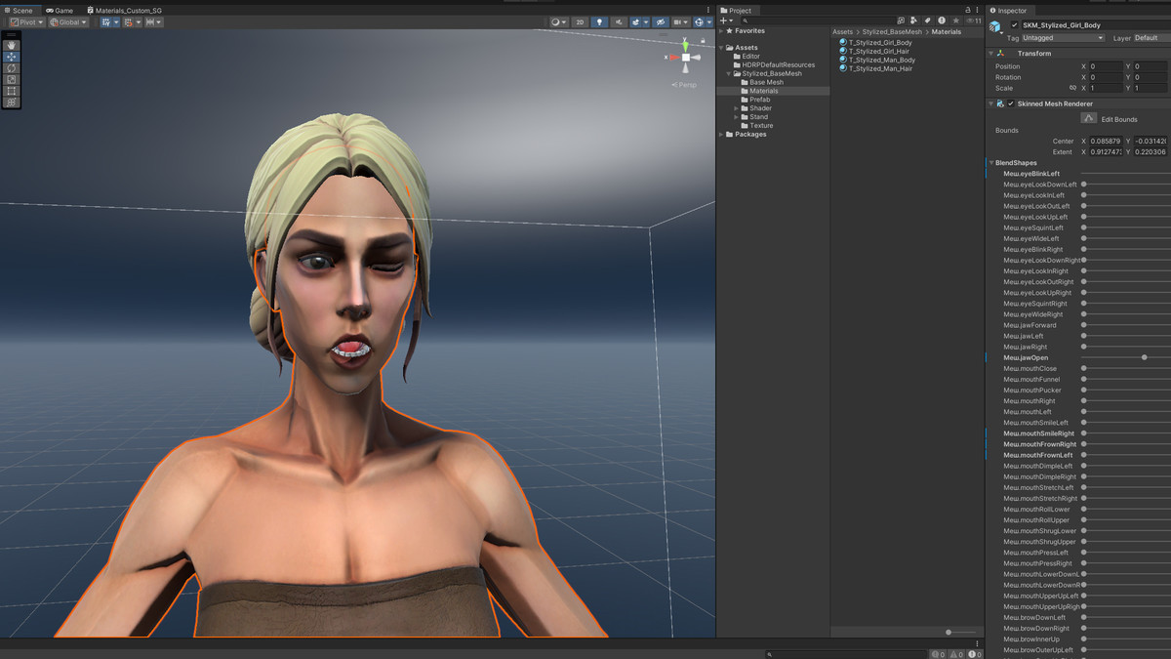Switch to the Scene tab

coord(20,10)
